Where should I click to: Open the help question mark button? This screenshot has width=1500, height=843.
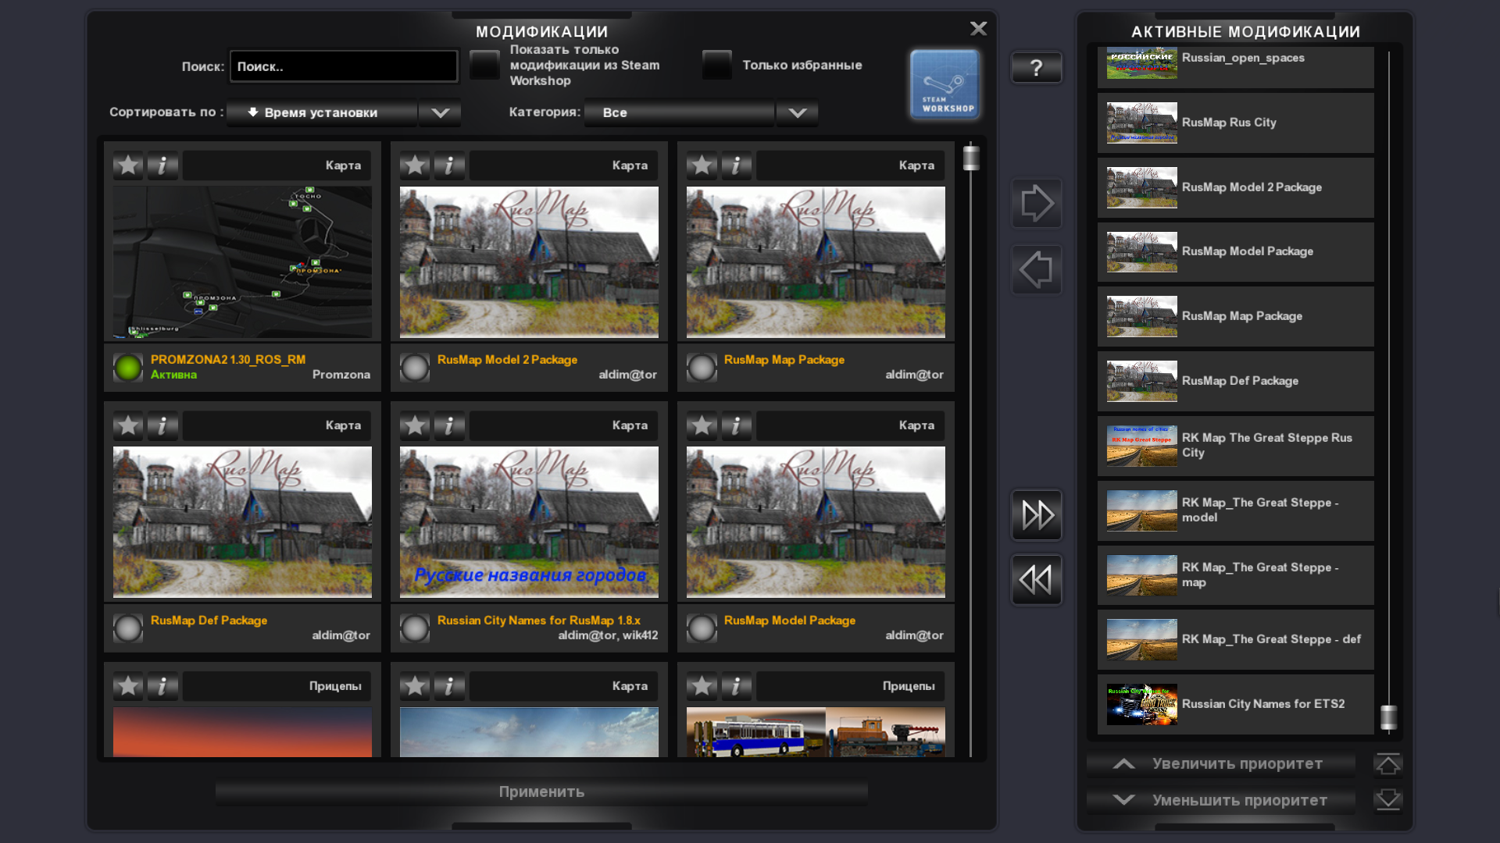tap(1037, 68)
